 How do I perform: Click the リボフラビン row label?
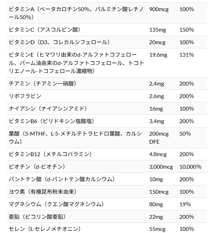point(25,96)
